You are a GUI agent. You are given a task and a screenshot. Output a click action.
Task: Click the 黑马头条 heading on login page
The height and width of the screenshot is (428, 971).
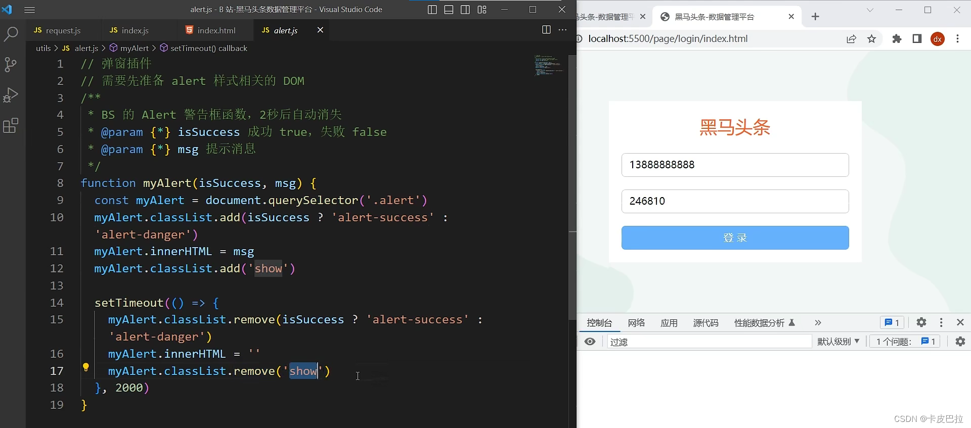point(735,127)
